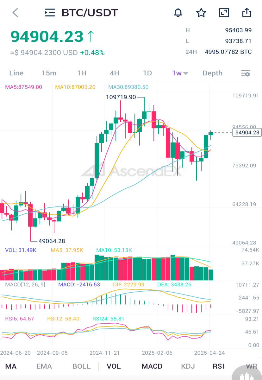
Task: Turn on the EMA indicator
Action: click(44, 366)
